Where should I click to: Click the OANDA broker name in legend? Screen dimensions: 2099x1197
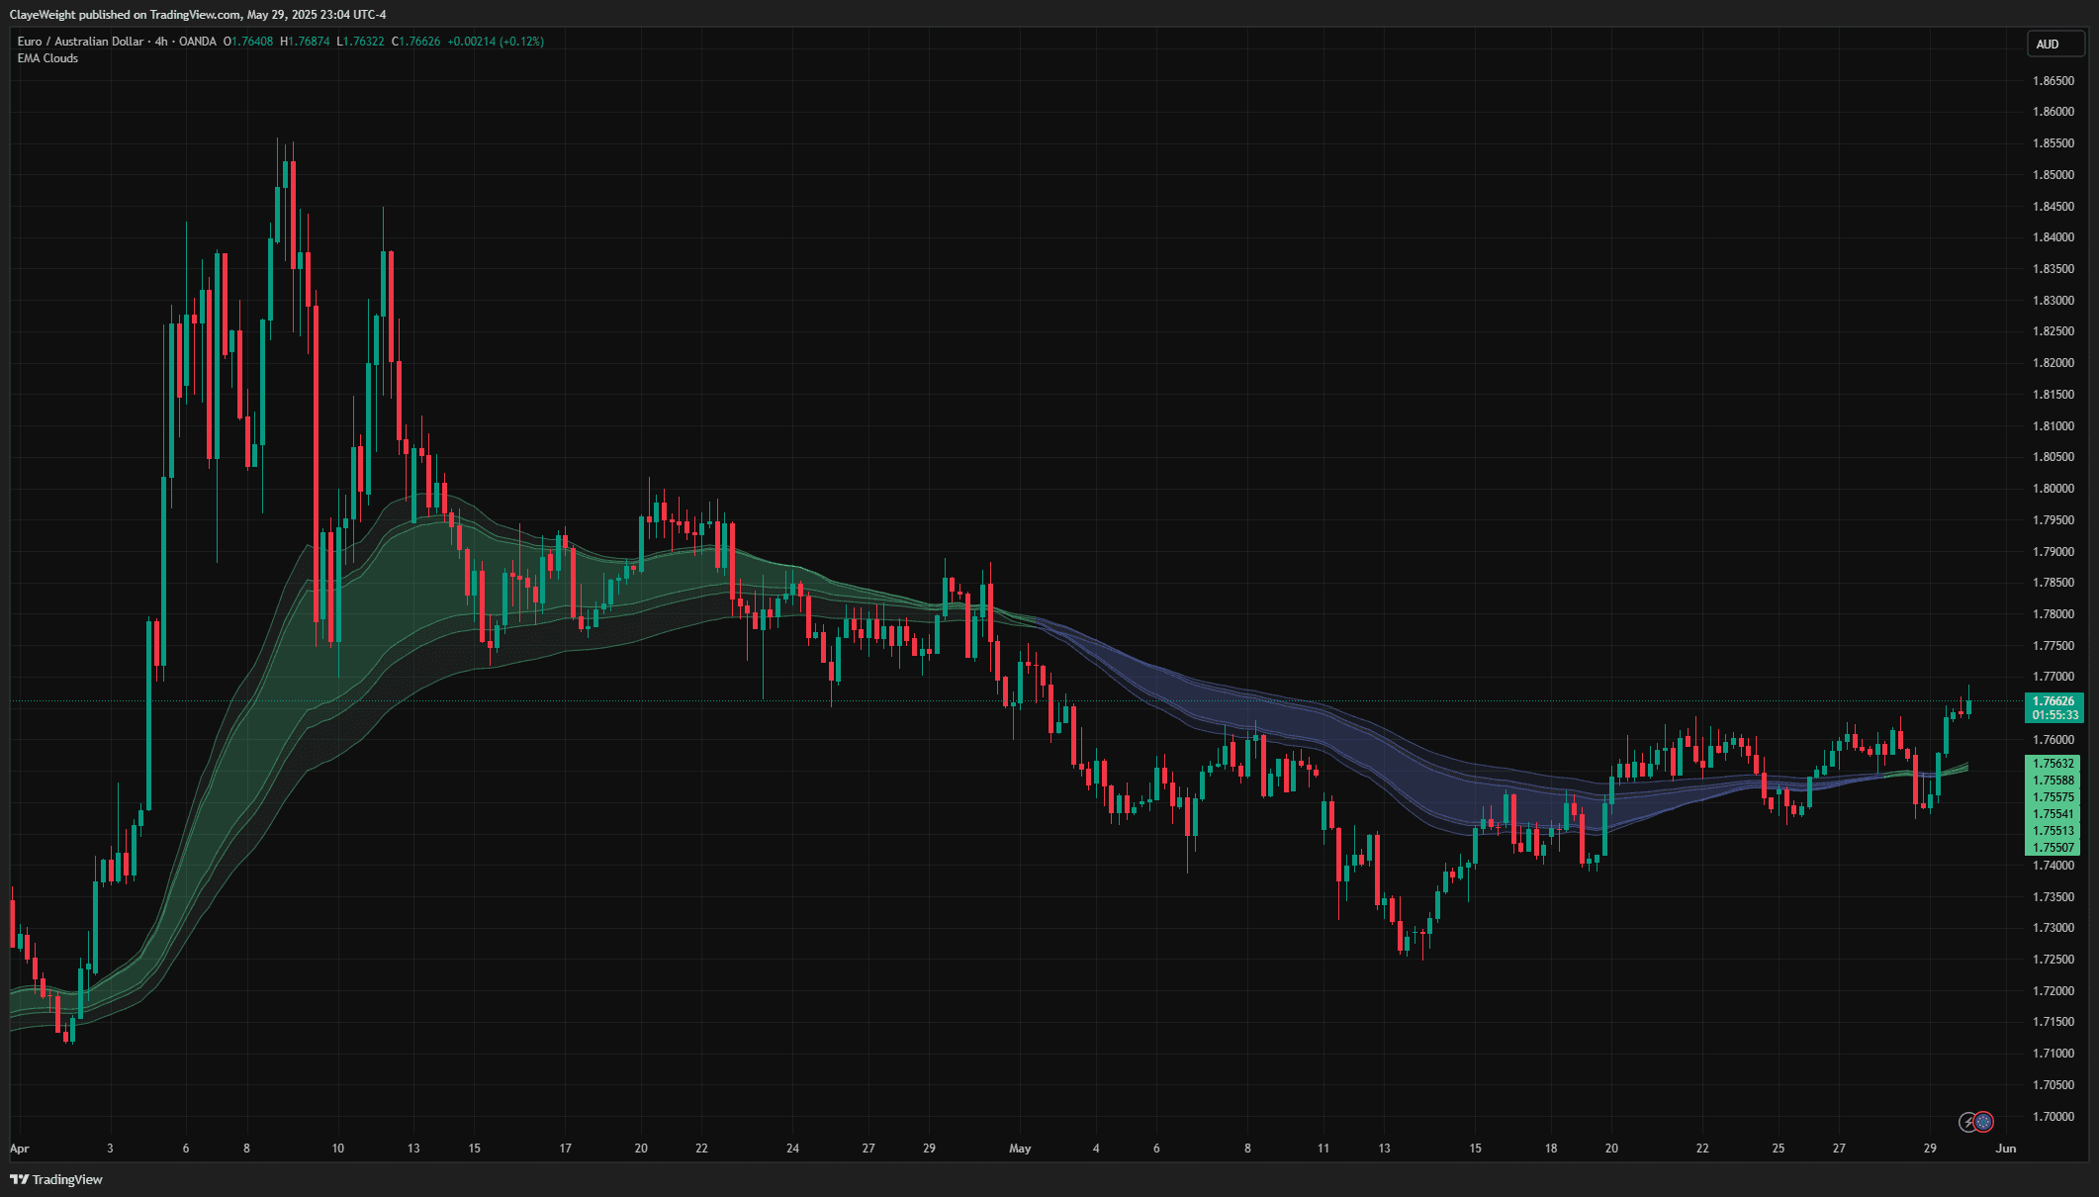point(198,42)
